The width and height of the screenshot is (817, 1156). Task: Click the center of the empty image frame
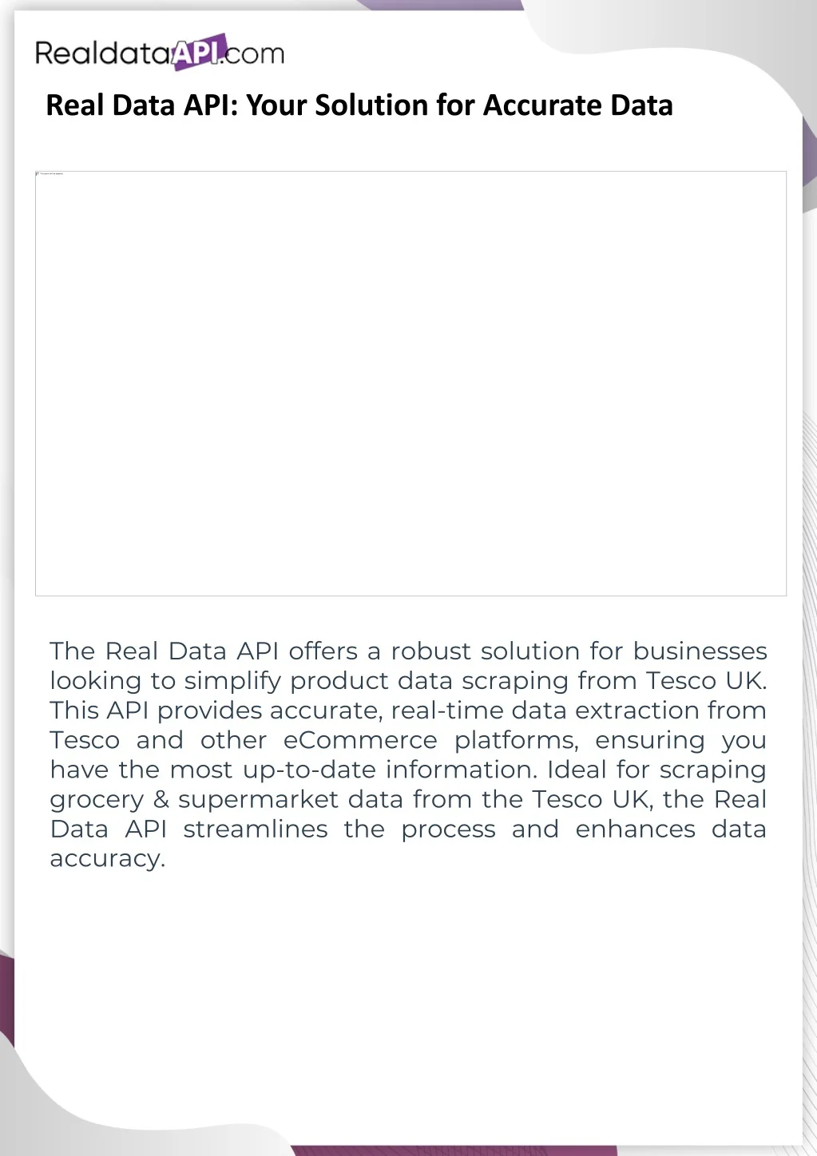coord(410,383)
